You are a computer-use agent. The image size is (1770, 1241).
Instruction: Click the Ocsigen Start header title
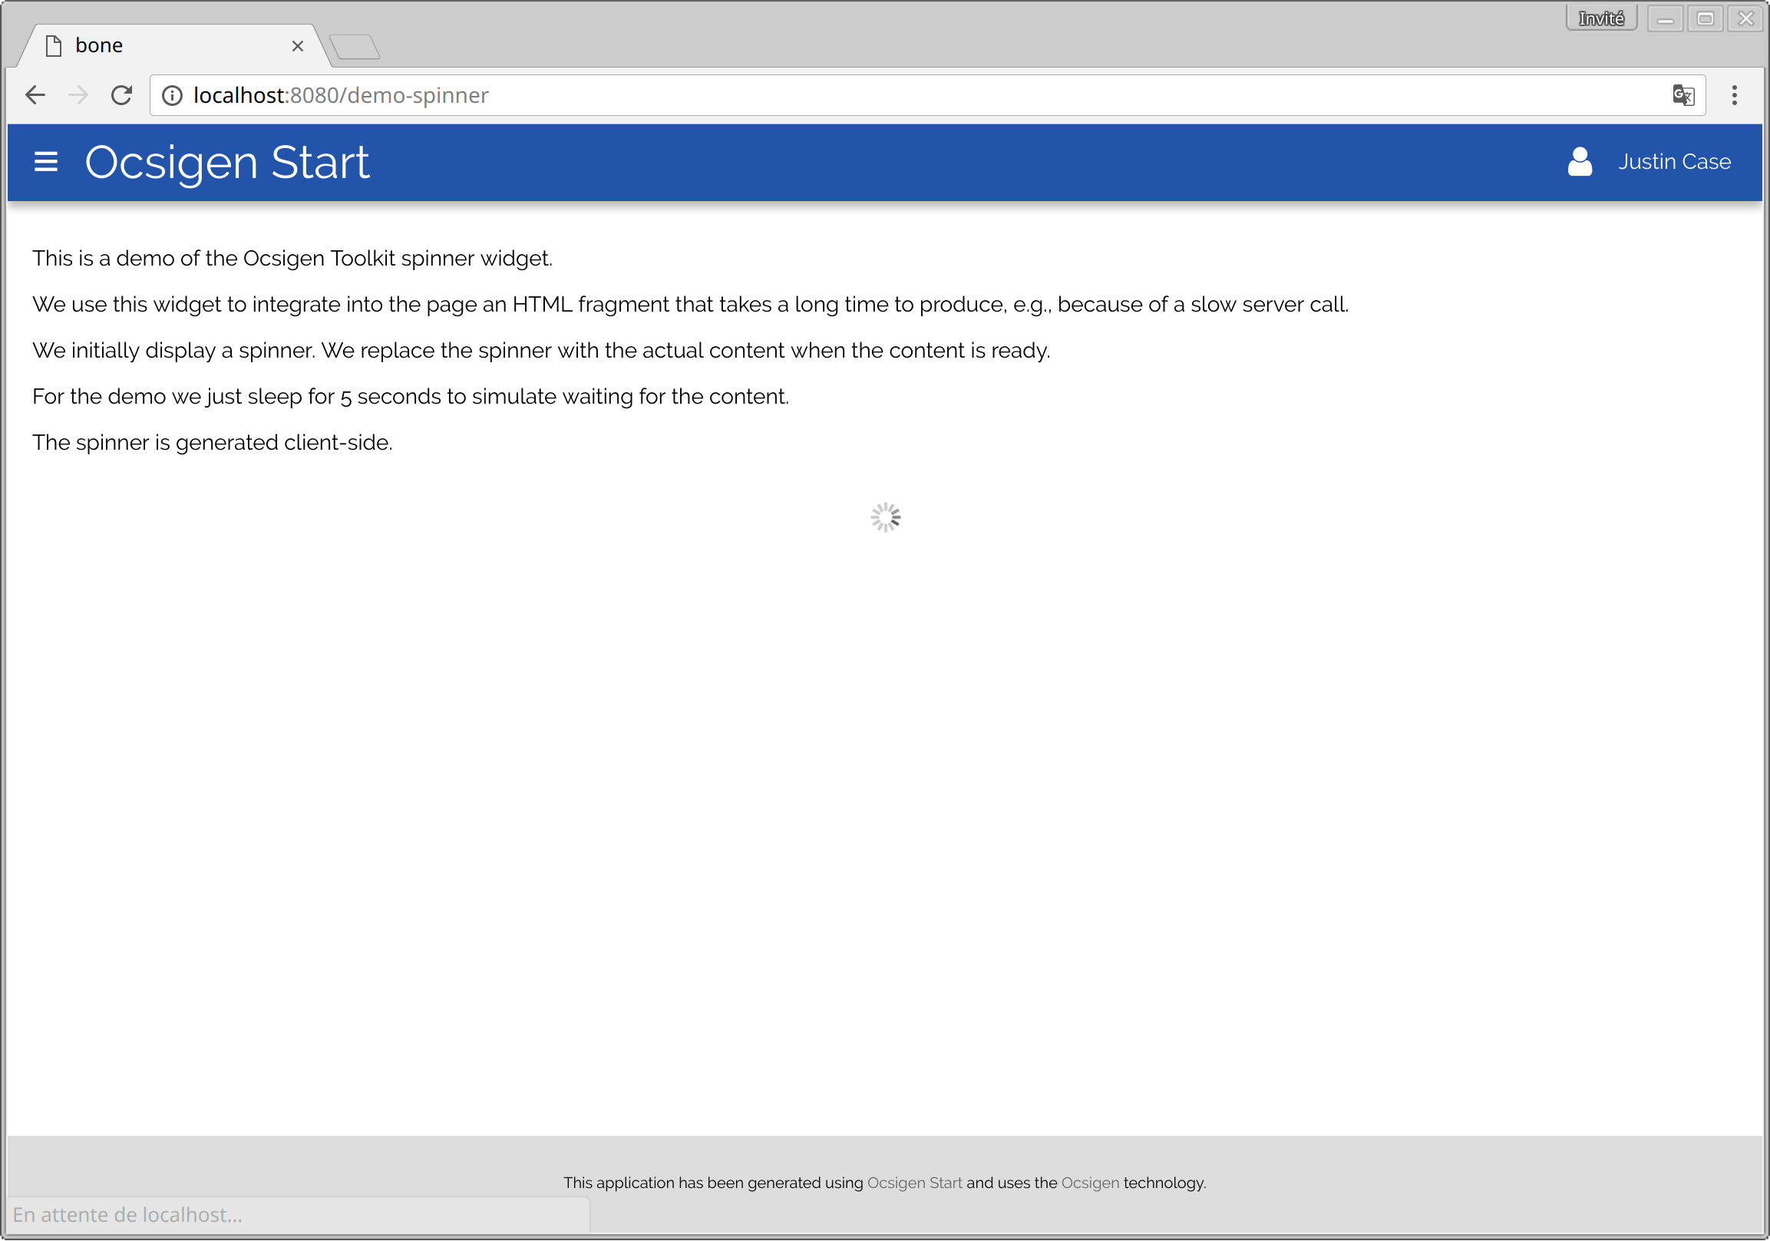pyautogui.click(x=227, y=162)
